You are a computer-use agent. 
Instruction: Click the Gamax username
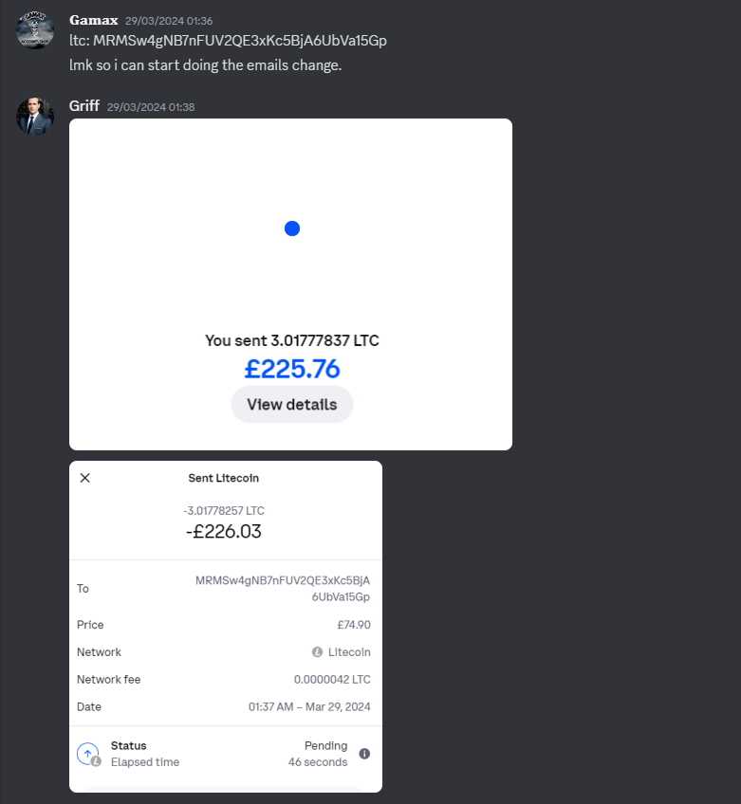coord(94,21)
